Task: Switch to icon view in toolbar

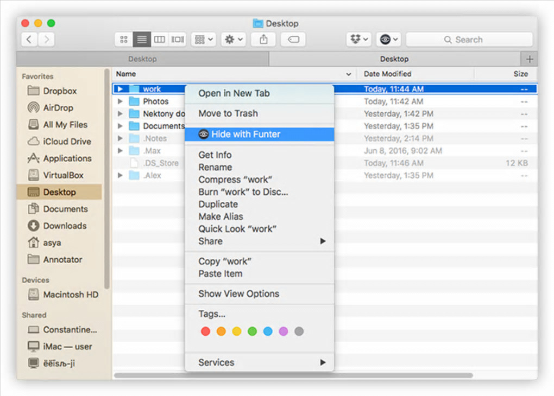Action: (x=124, y=39)
